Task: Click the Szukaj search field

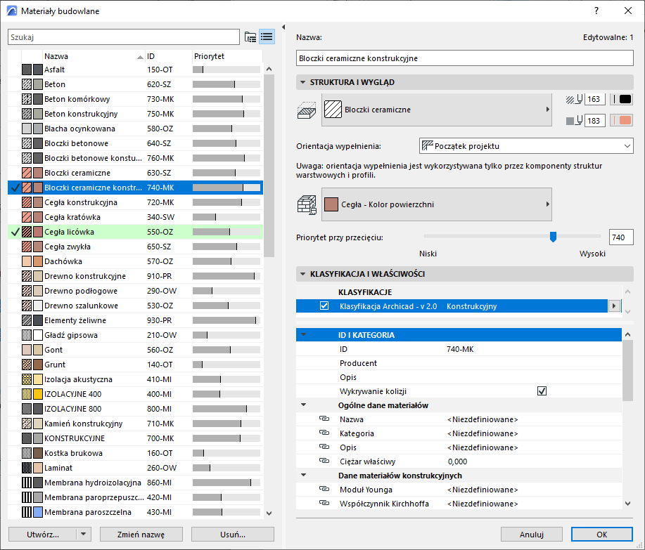Action: click(x=123, y=37)
